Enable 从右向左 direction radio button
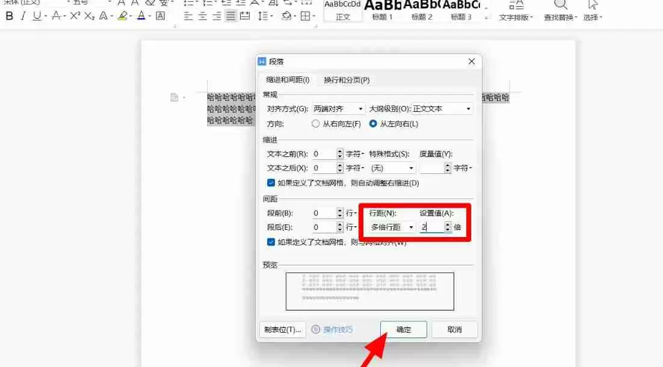The height and width of the screenshot is (367, 663). 315,124
